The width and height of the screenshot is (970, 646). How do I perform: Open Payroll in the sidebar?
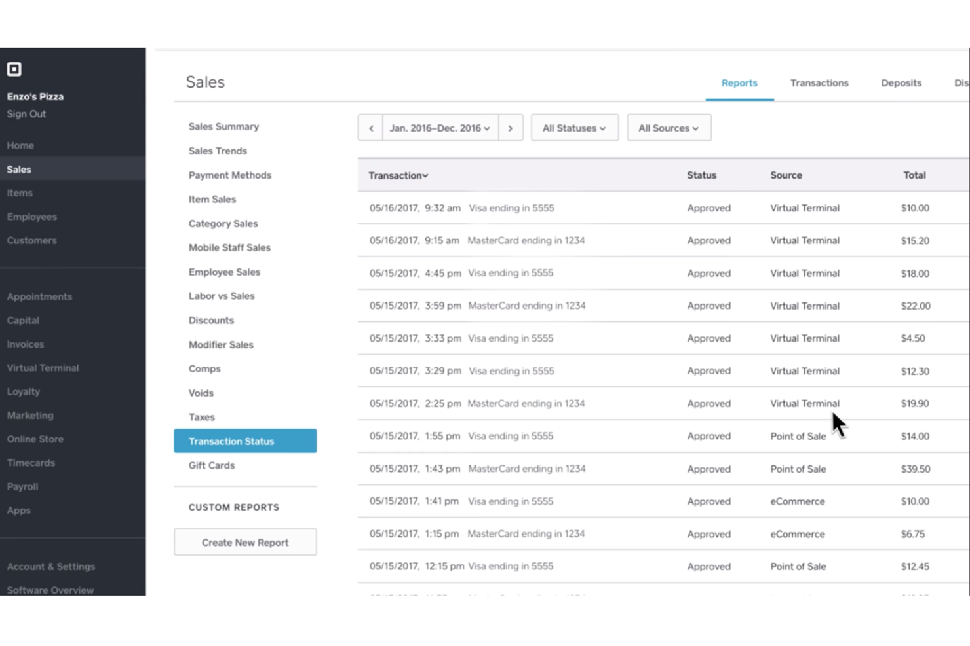click(x=22, y=486)
